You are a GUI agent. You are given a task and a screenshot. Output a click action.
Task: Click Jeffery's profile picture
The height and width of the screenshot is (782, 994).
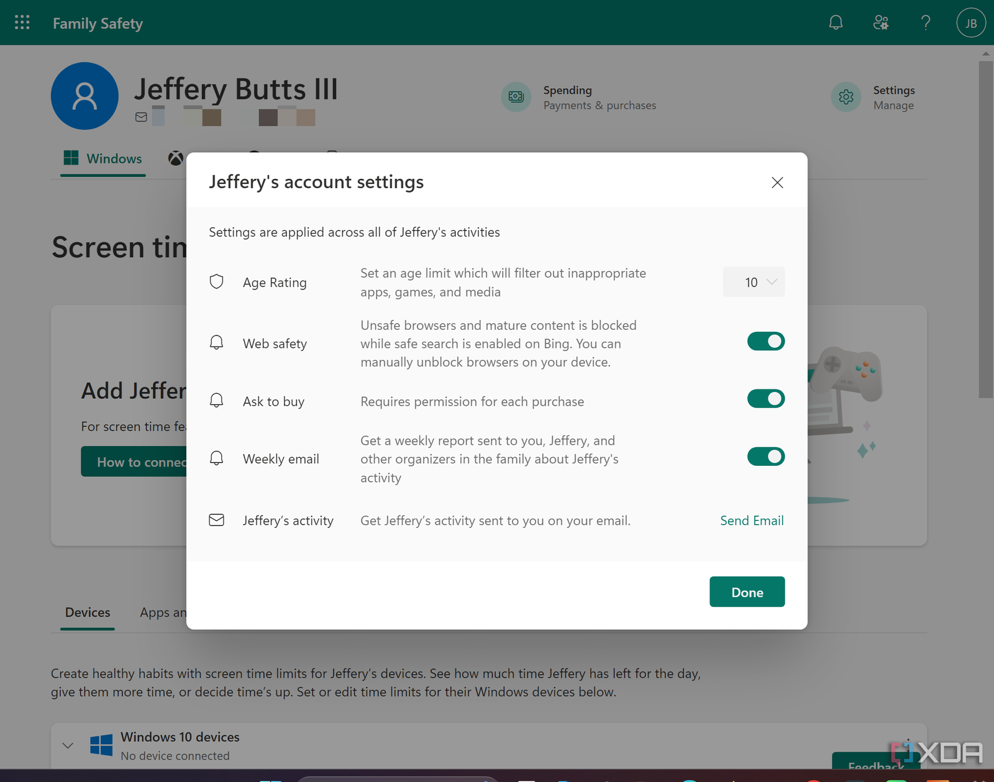(x=84, y=96)
